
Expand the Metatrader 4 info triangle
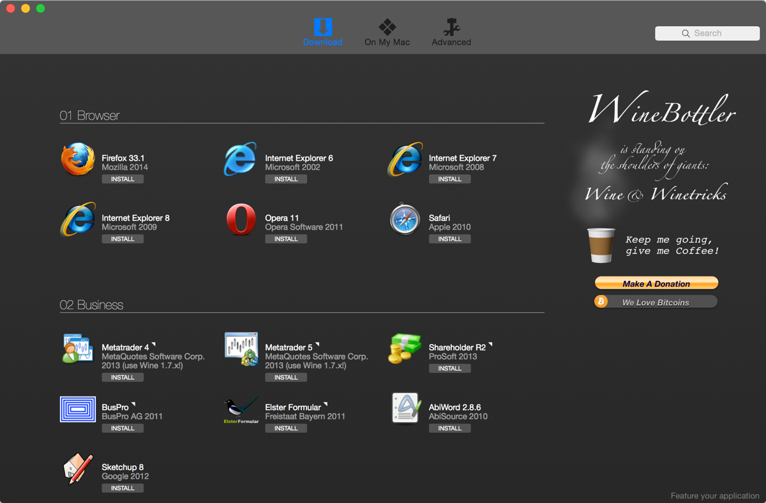154,345
